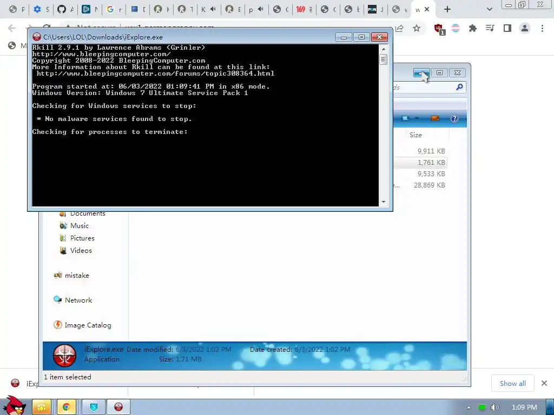This screenshot has width=554, height=415.
Task: Click Date modified value in details pane
Action: (x=203, y=350)
